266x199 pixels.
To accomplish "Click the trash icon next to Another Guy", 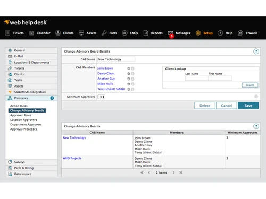I will tap(129, 79).
